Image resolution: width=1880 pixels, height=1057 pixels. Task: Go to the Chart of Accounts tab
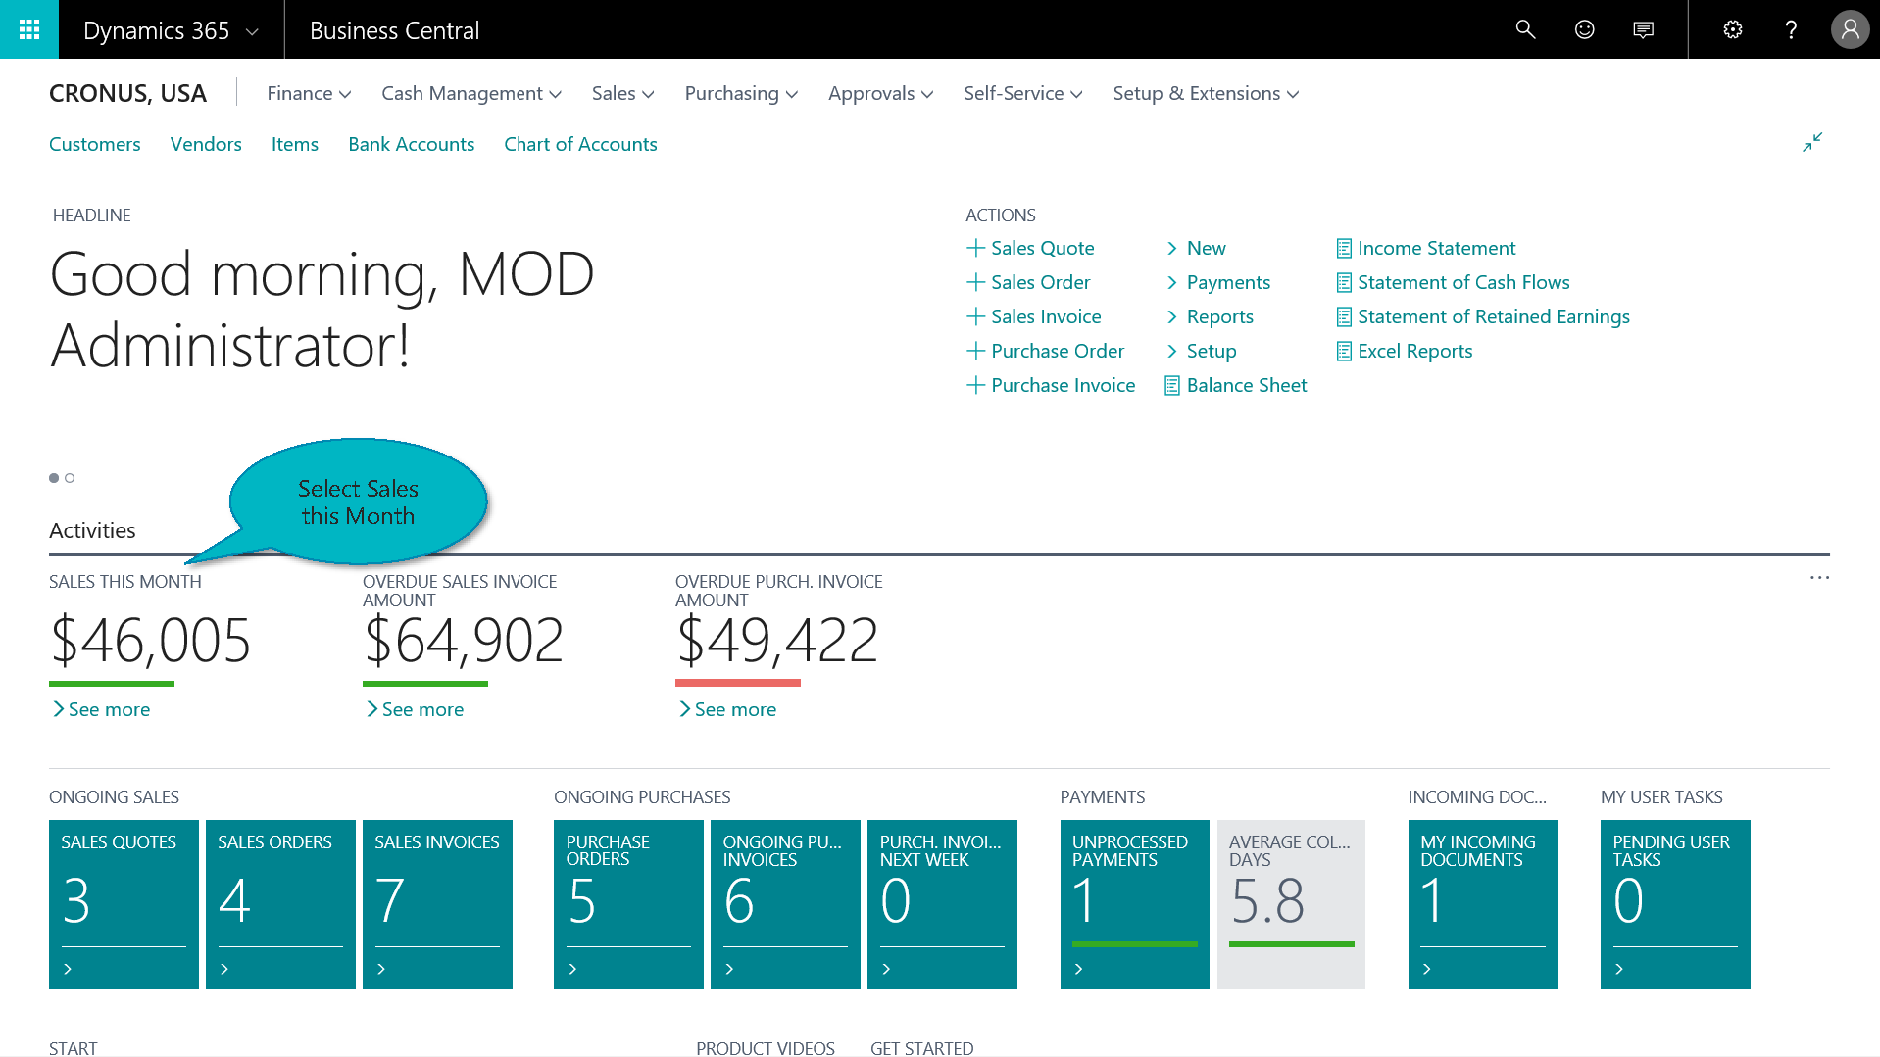point(580,144)
